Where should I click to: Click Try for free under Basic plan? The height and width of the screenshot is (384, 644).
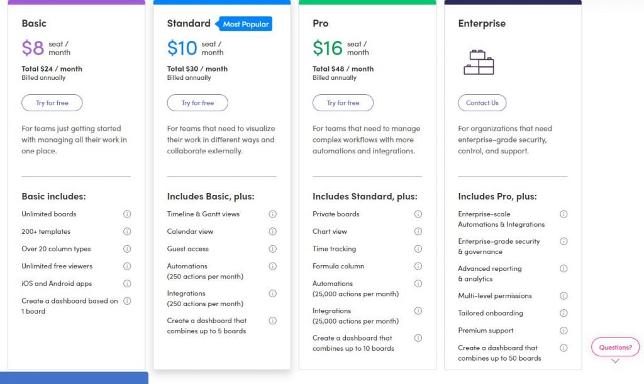(x=52, y=103)
